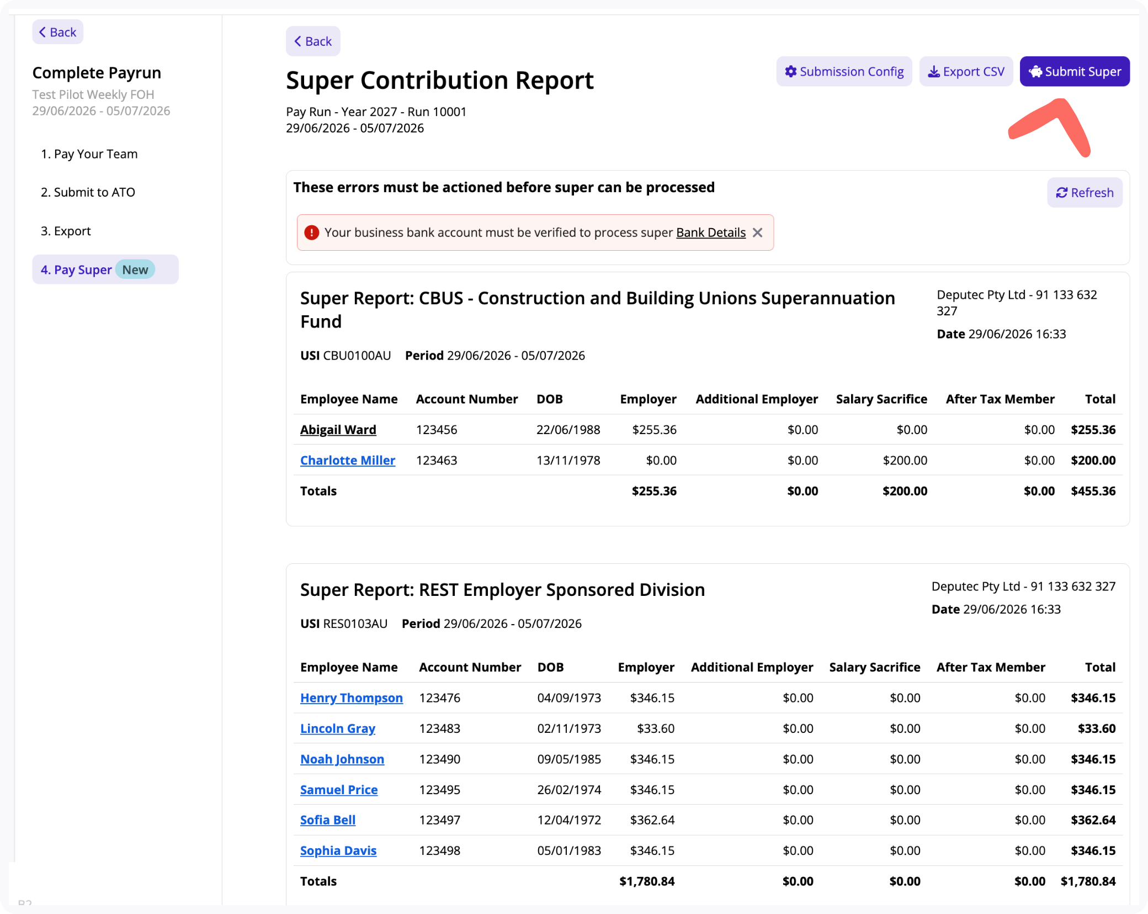
Task: Go to step 1 Pay Your Team
Action: click(89, 154)
